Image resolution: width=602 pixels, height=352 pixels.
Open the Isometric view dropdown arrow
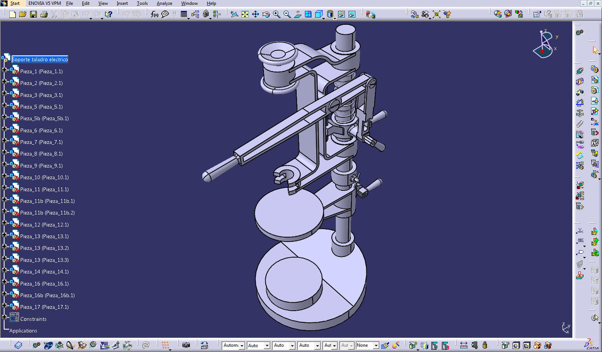(x=324, y=19)
